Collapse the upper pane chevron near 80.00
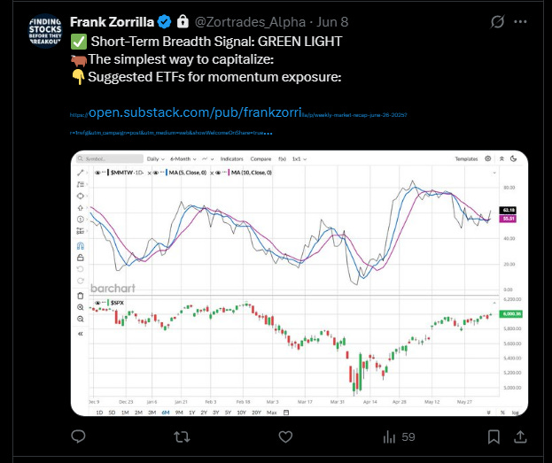Viewport: 552px width, 463px height. pos(494,173)
